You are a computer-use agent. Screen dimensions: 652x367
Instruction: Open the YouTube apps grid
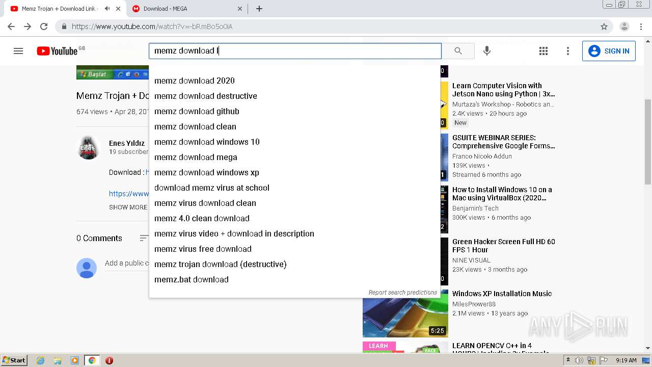click(x=544, y=51)
